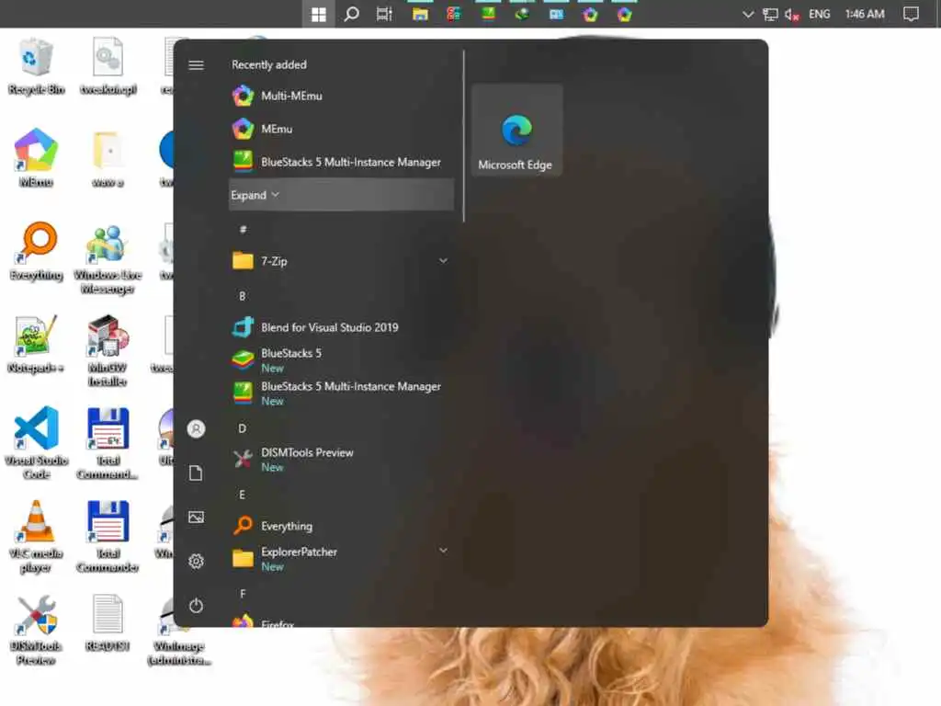The height and width of the screenshot is (706, 941).
Task: Expand the Start menu hamburger navigation
Action: point(197,65)
